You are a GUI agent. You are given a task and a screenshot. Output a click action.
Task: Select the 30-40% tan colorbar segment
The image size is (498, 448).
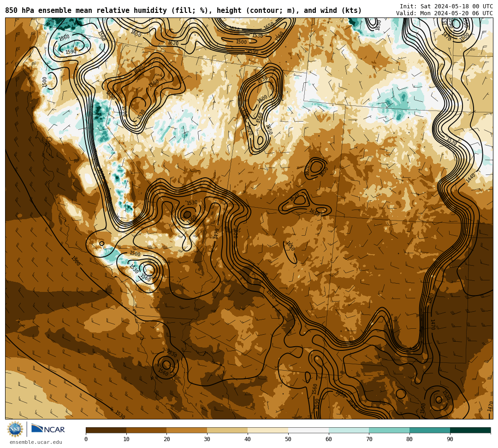point(227,430)
